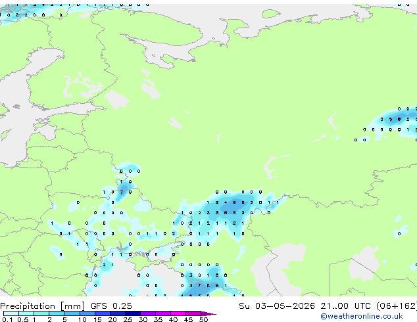Pick the 30 to 35 mm purple swatch

pyautogui.click(x=148, y=313)
